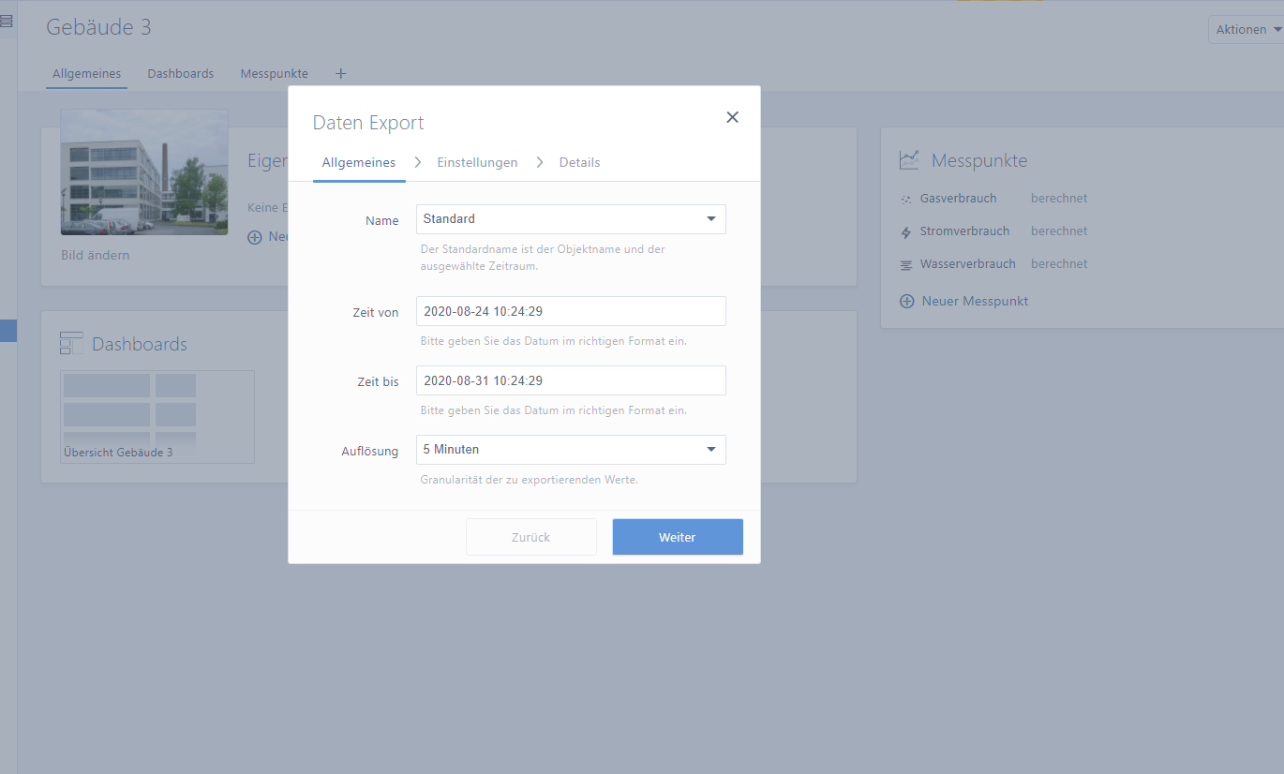This screenshot has width=1284, height=774.
Task: Click the Stromverbrauch lightning bolt icon
Action: (x=905, y=231)
